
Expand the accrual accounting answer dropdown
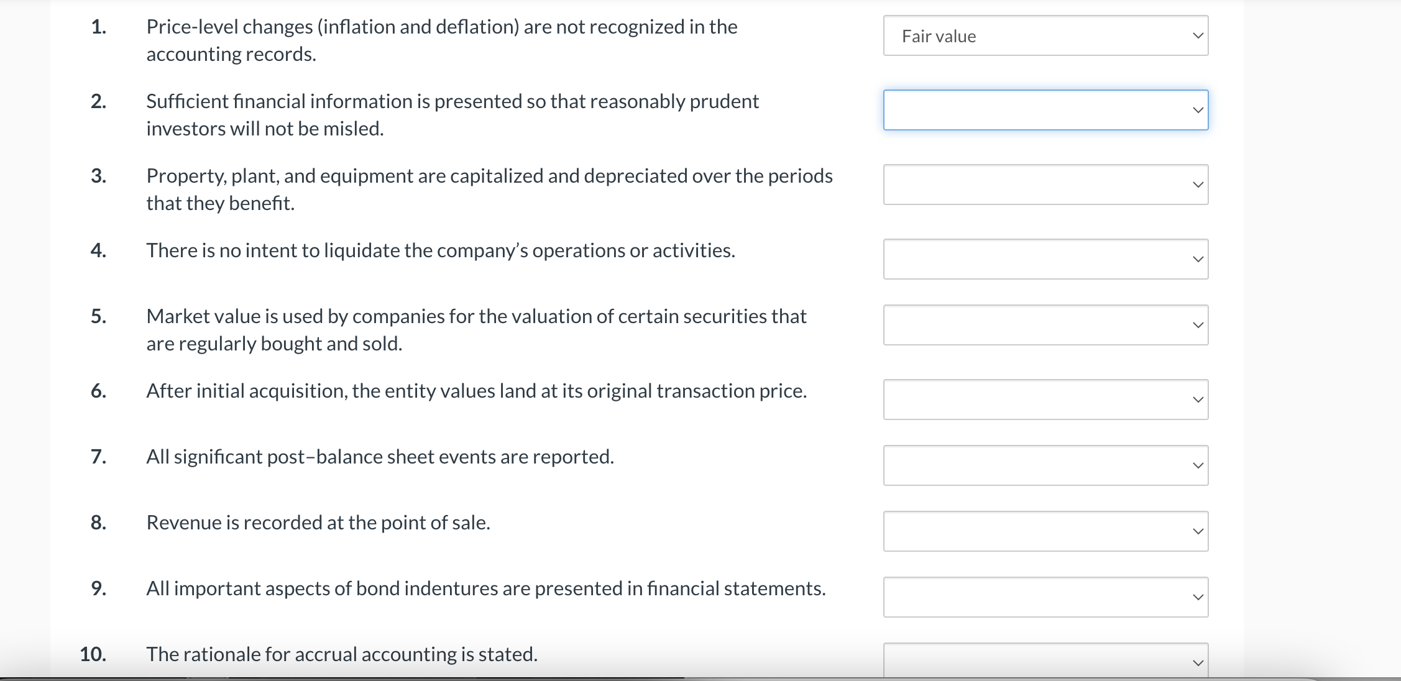click(x=1044, y=662)
